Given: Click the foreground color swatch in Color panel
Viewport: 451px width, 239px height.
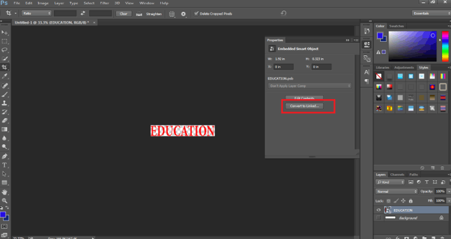Looking at the screenshot, I should [x=380, y=36].
